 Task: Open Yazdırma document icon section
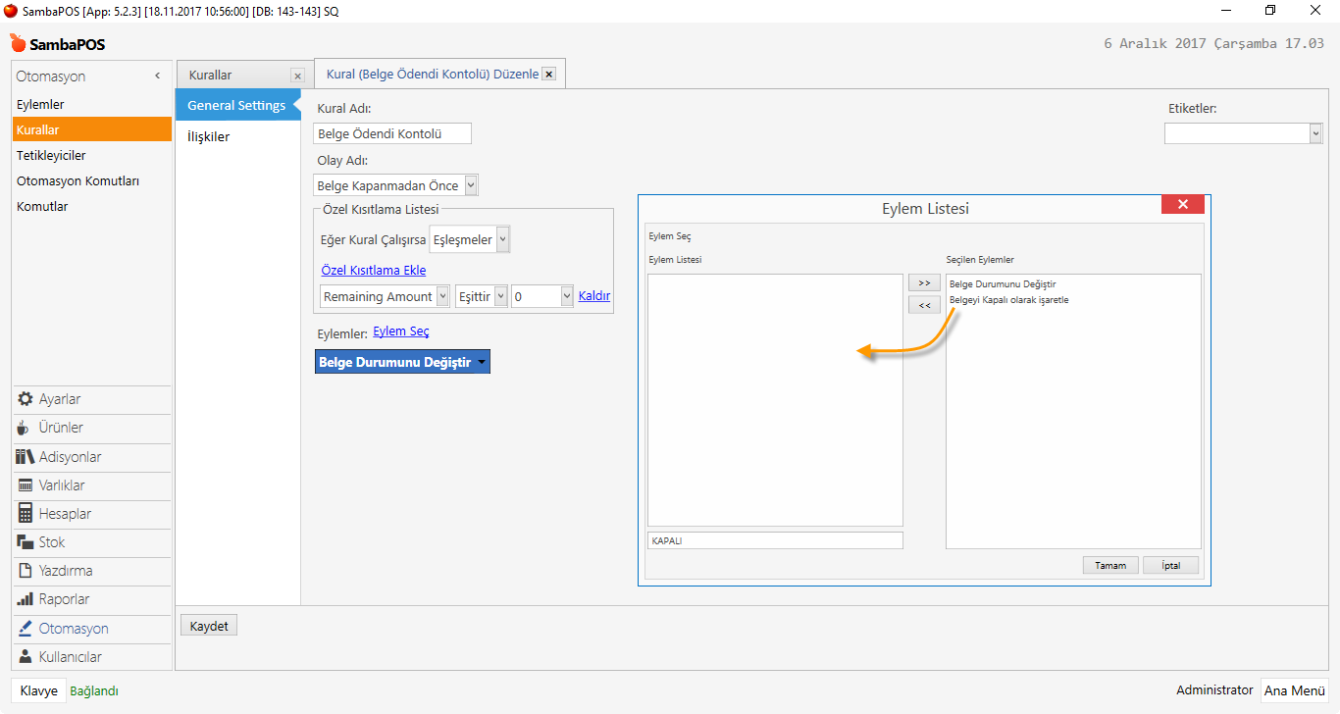[x=26, y=571]
